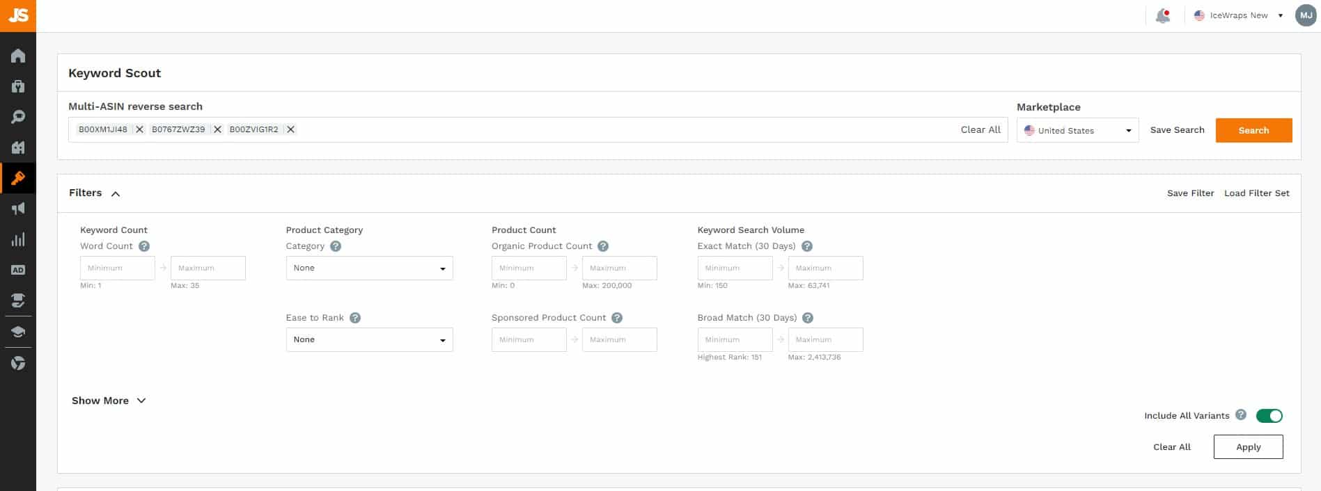Toggle Include All Variants switch
Viewport: 1321px width, 491px height.
pyautogui.click(x=1269, y=416)
